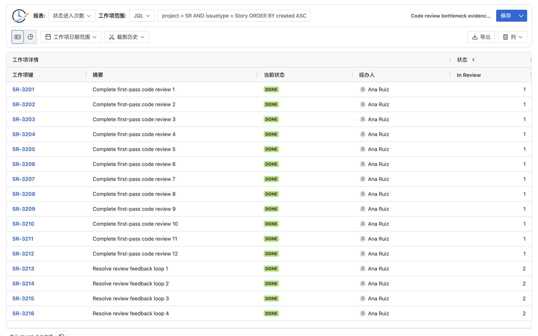Click the 导出 export button

(x=481, y=37)
